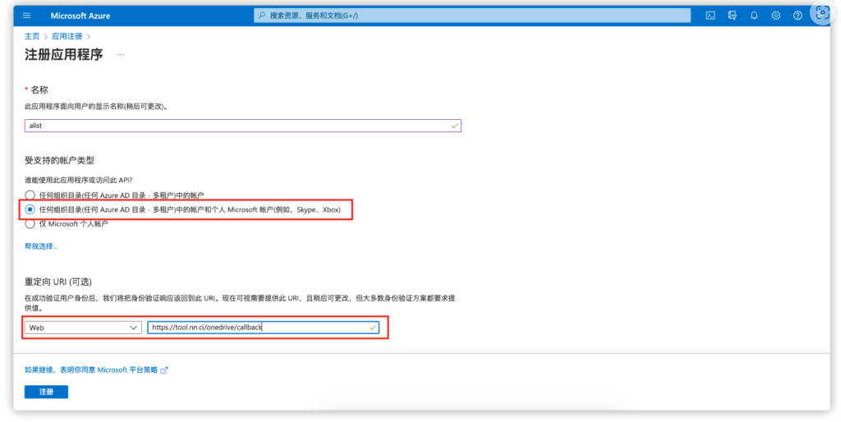Open the help question mark icon
The image size is (841, 422).
click(797, 16)
